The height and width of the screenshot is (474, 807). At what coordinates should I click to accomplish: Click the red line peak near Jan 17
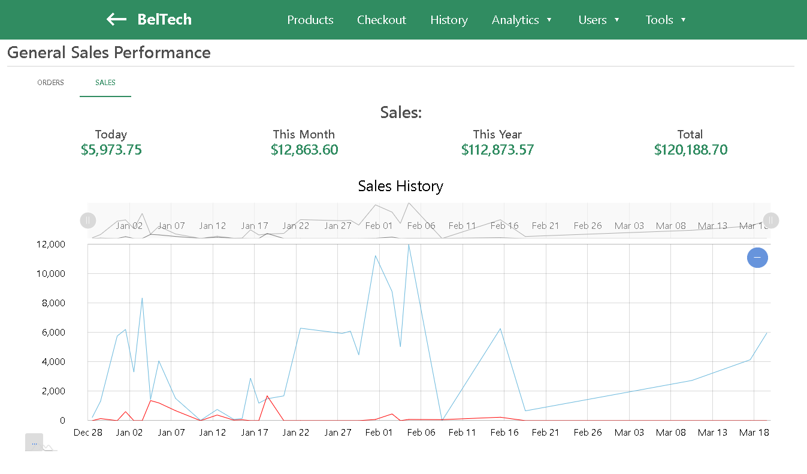[x=267, y=396]
